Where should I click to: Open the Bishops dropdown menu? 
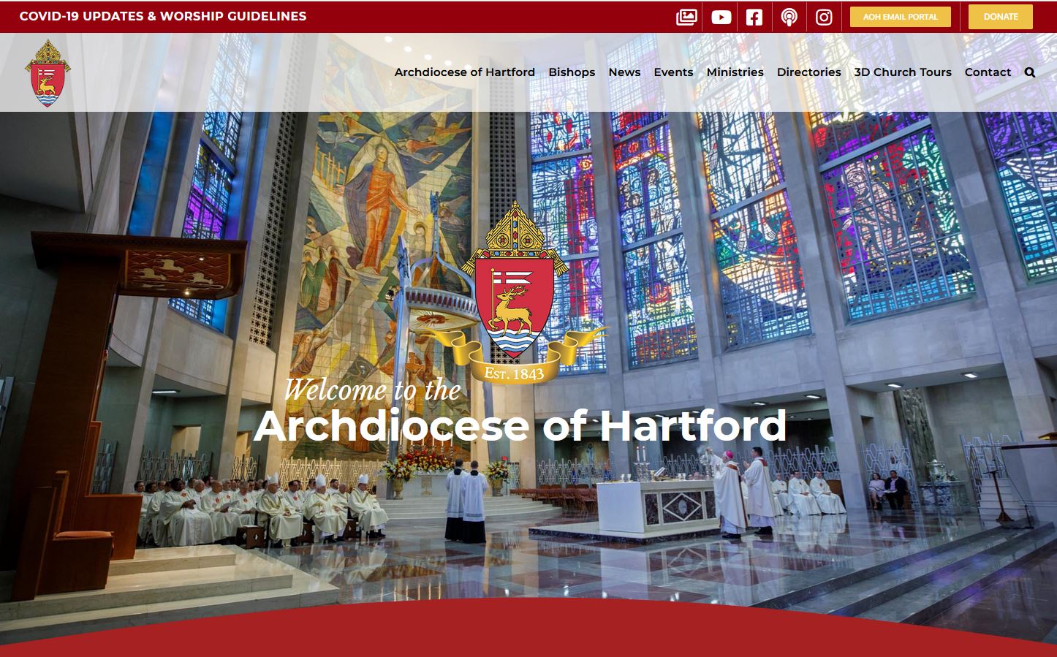click(572, 72)
